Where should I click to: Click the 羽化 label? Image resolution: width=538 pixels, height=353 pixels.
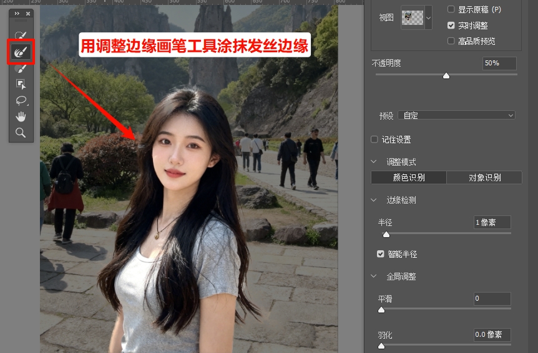pyautogui.click(x=385, y=335)
